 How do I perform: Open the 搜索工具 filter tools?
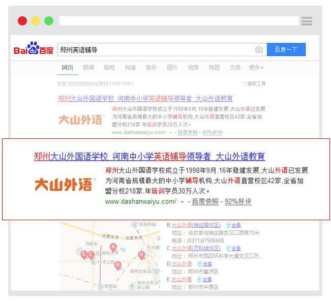tap(254, 84)
